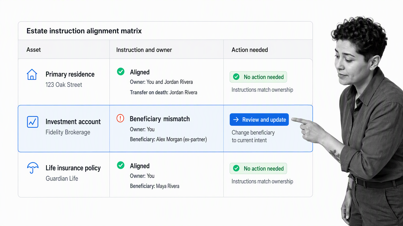
Task: Click the Asset column header
Action: (x=34, y=50)
